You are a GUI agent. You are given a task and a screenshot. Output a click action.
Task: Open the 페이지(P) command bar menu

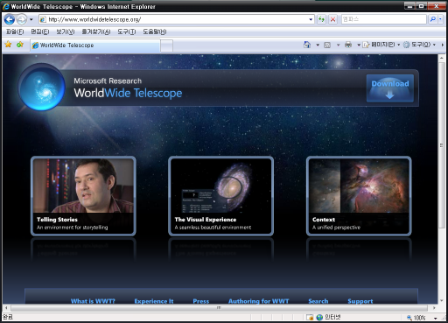pos(381,45)
